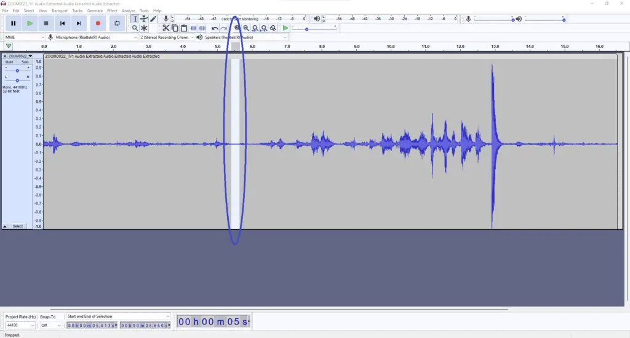
Task: Open the File menu
Action: coord(5,11)
